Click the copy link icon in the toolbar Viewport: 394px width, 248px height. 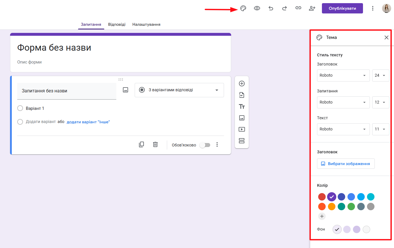(298, 8)
